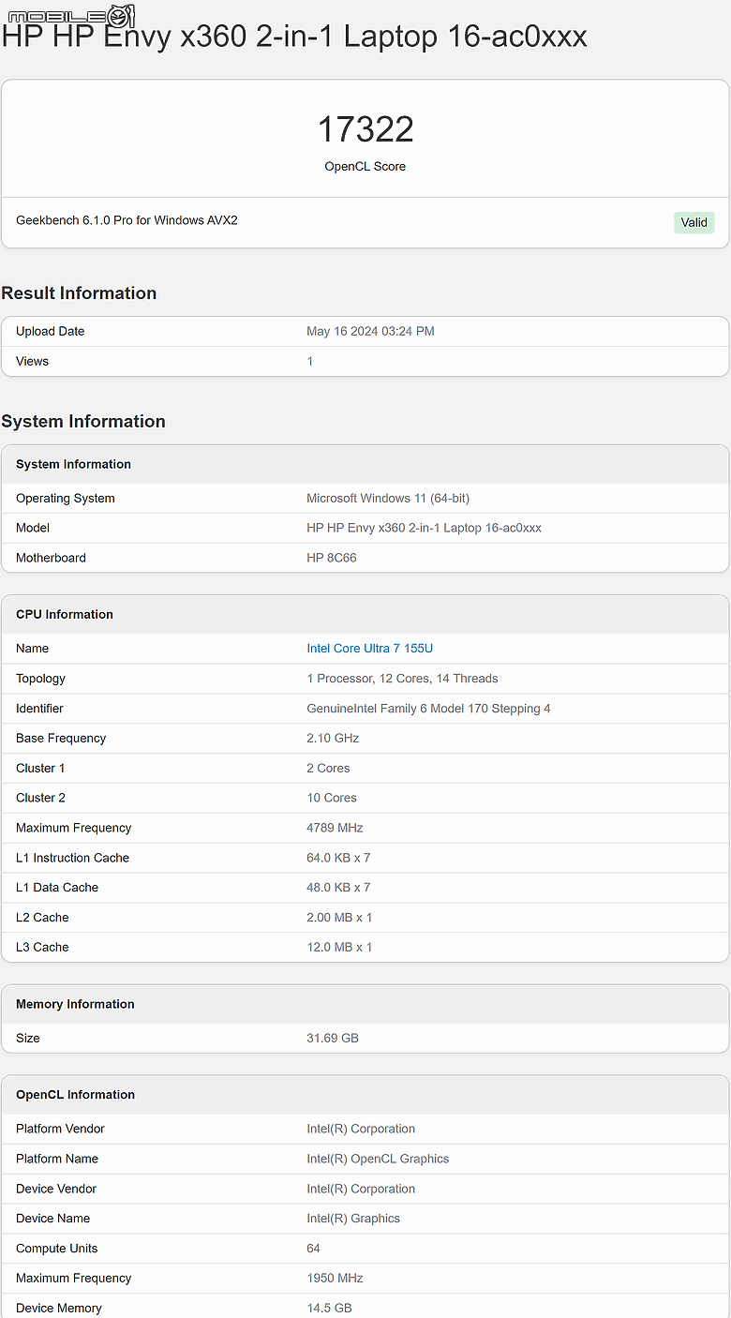Image resolution: width=731 pixels, height=1318 pixels.
Task: Click the page title HP Envy x360 heading
Action: click(x=294, y=37)
